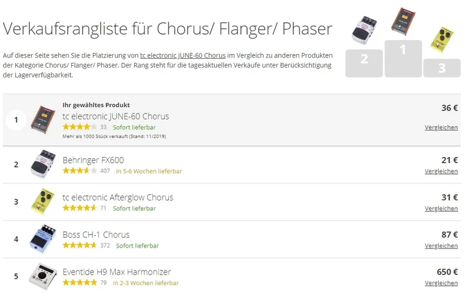Open the Eventide H9 Max Harmonizer title
Viewport: 470px width, 294px height.
click(x=116, y=272)
